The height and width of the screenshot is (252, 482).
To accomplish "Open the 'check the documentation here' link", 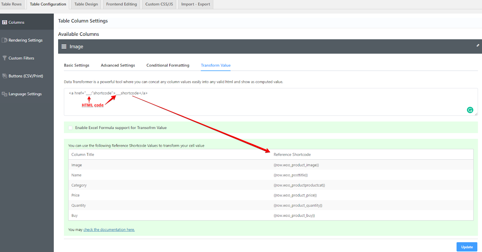I will [109, 230].
